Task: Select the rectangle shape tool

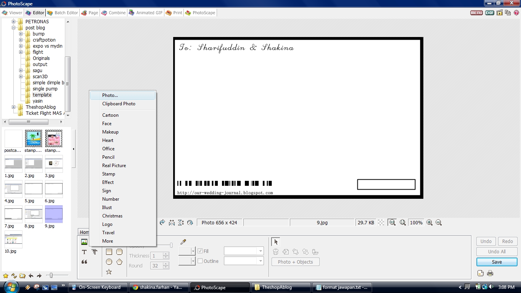Action: [x=109, y=252]
